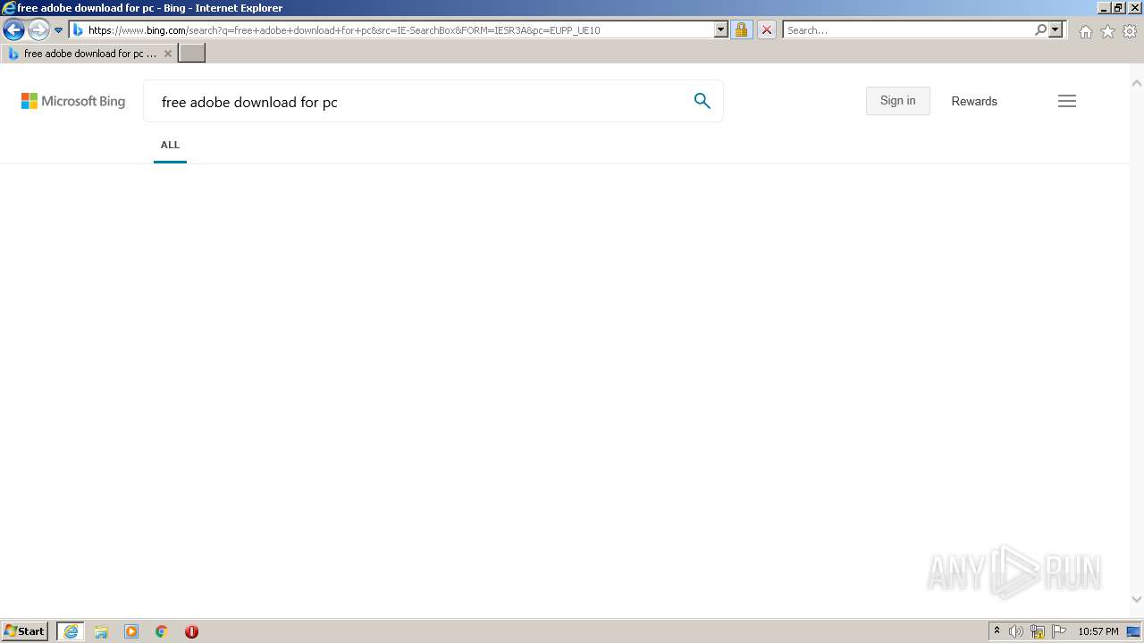
Task: Open a new tab with the blank tab button
Action: point(192,54)
